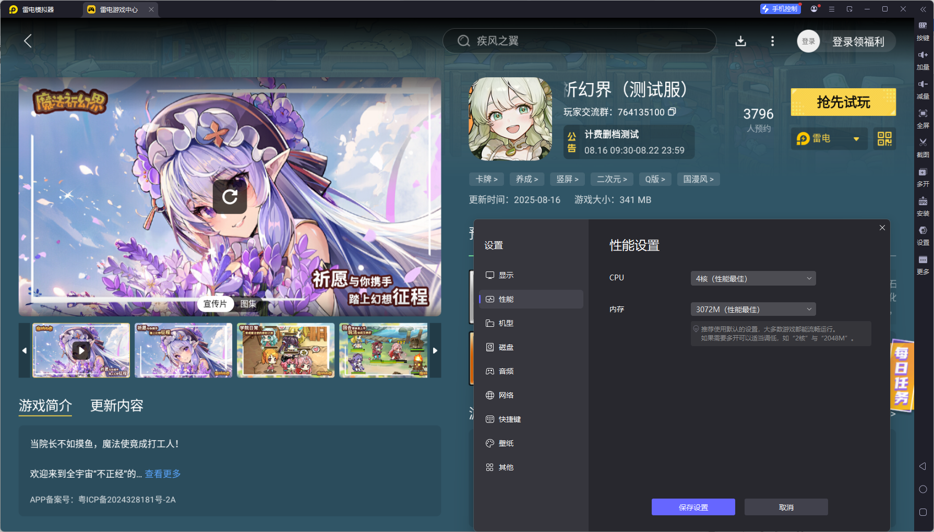Open the download manager icon
The height and width of the screenshot is (532, 934).
[740, 41]
